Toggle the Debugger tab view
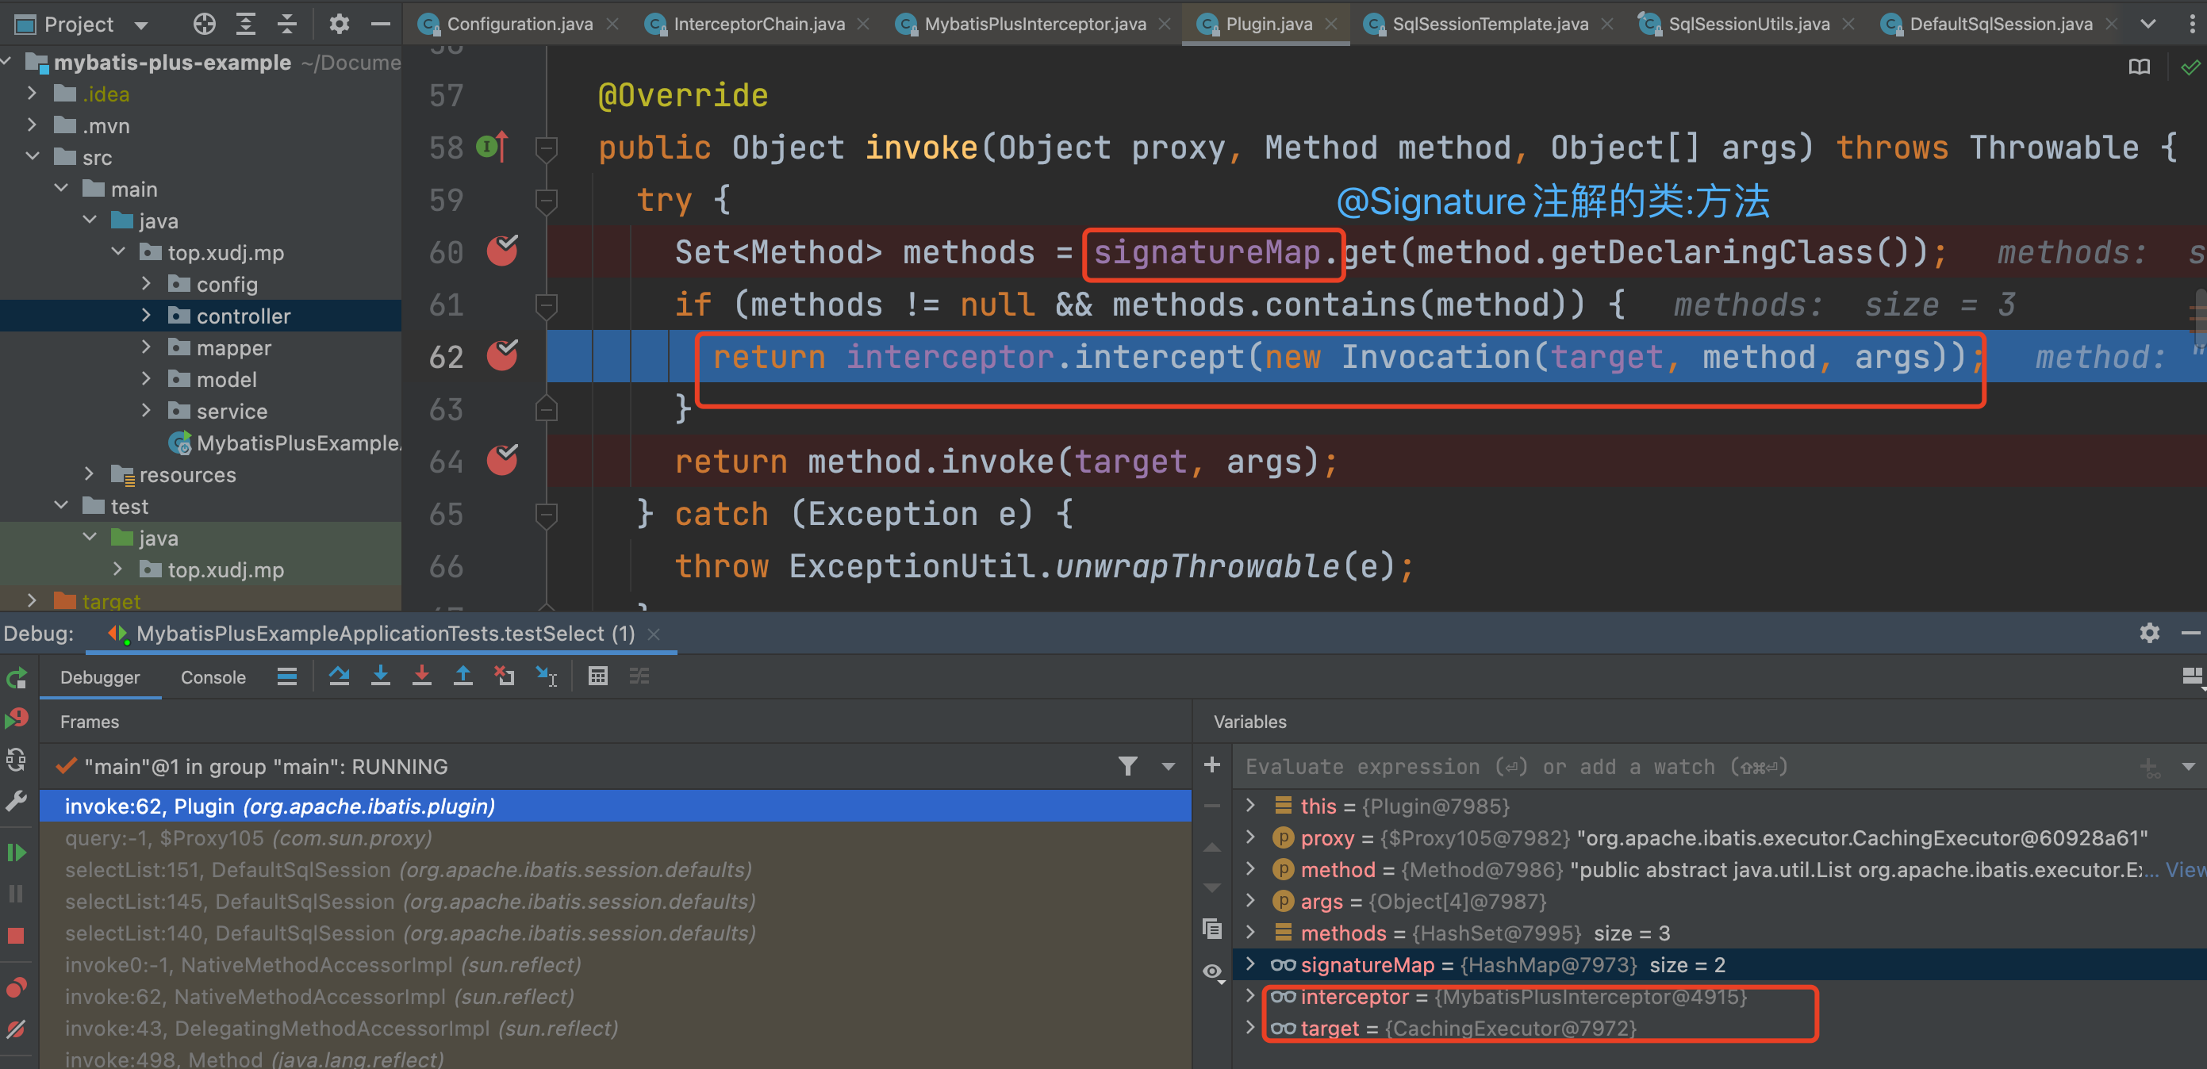The height and width of the screenshot is (1069, 2207). 98,680
